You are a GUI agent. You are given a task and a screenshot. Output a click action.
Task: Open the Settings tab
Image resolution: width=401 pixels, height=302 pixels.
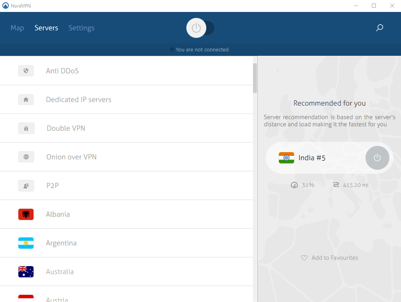[x=81, y=27]
